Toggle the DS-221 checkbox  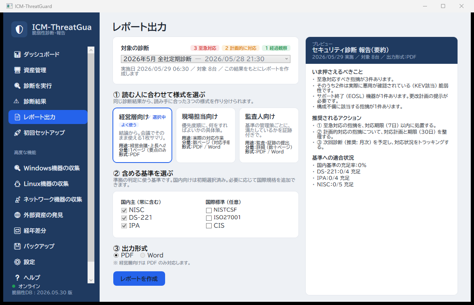coord(124,218)
